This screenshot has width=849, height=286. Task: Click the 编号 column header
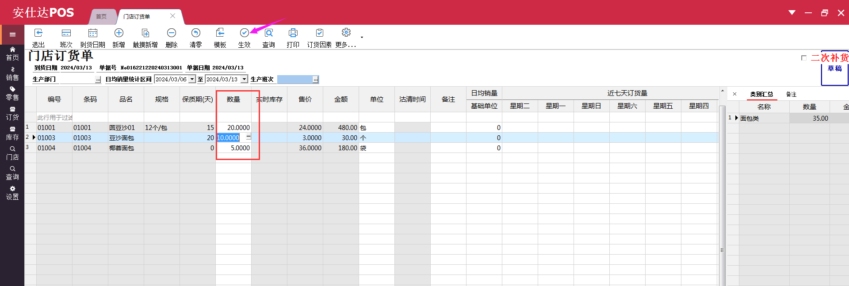(54, 99)
